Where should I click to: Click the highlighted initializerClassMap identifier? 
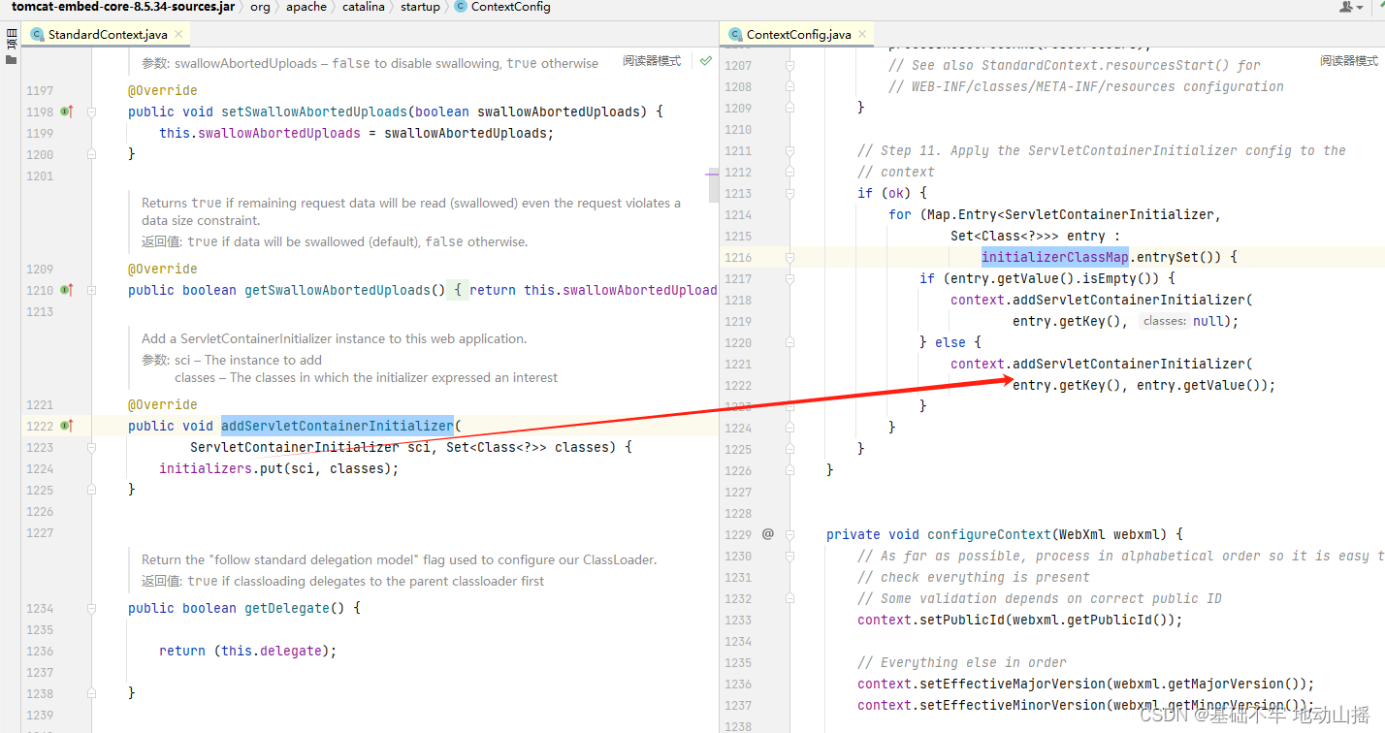point(1053,256)
